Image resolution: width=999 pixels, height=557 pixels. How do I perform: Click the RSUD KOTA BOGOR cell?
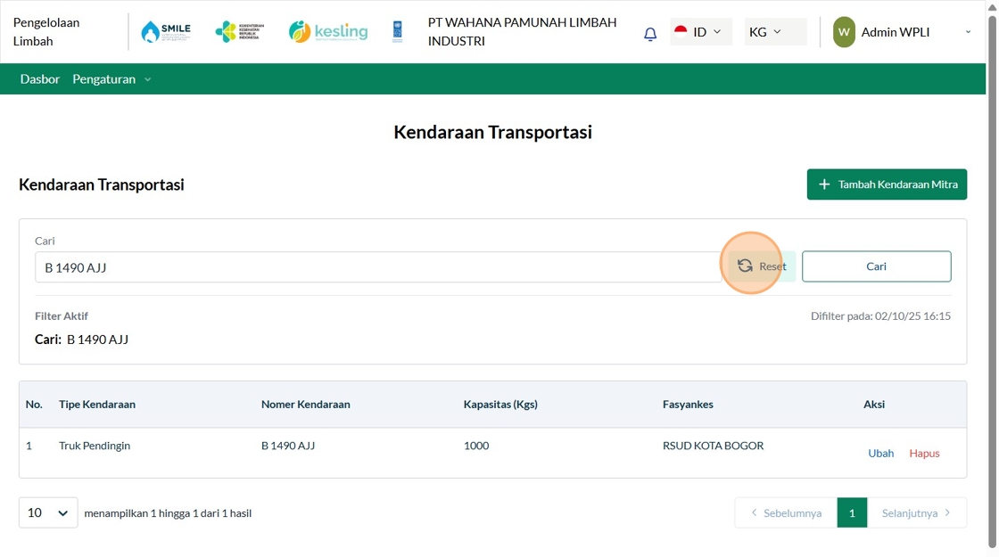coord(713,446)
